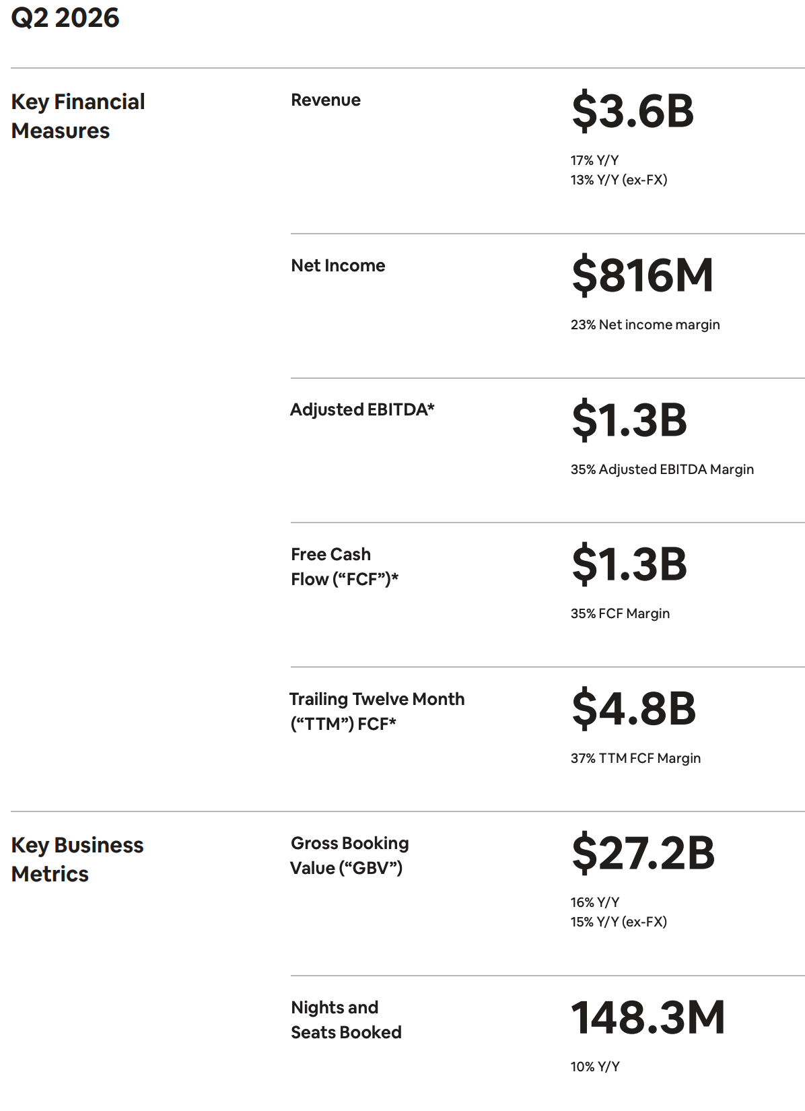Click the $3.6B revenue figure
This screenshot has width=805, height=1111.
pos(633,111)
